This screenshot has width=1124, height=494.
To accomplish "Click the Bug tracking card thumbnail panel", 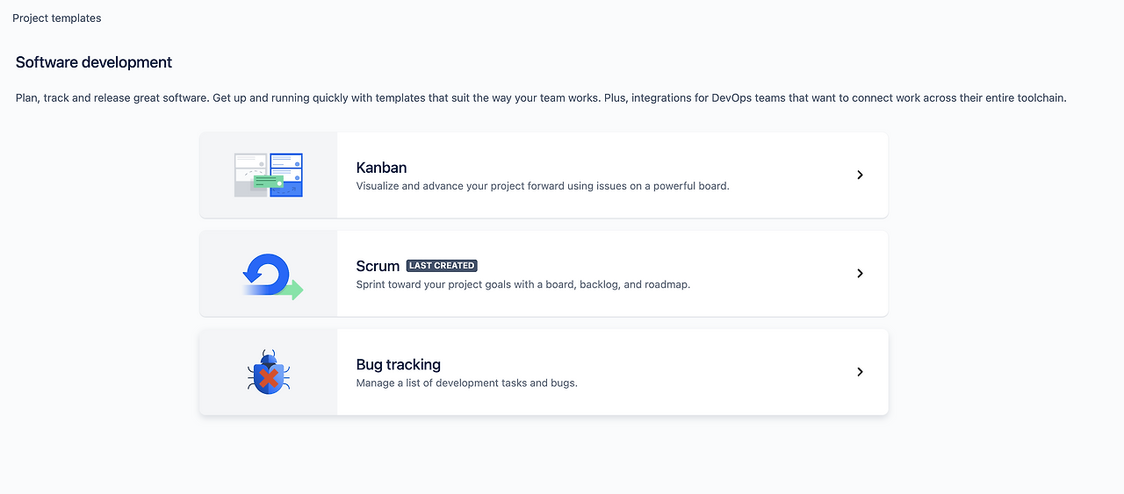I will 269,372.
